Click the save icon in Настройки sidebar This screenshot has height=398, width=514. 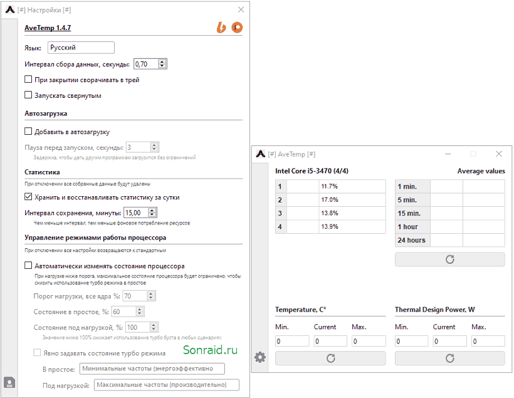pyautogui.click(x=9, y=382)
